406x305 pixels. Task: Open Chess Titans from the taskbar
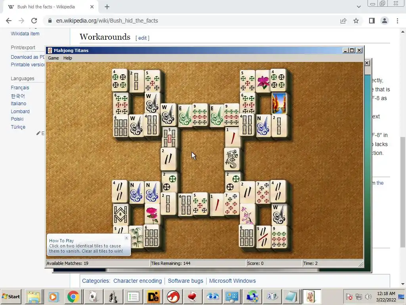113,297
